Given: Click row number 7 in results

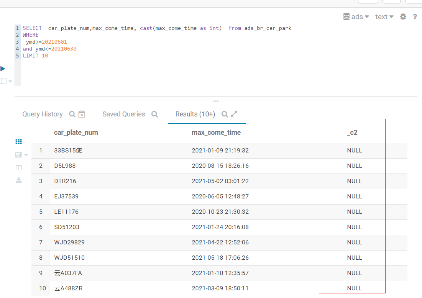Looking at the screenshot, I should [41, 242].
